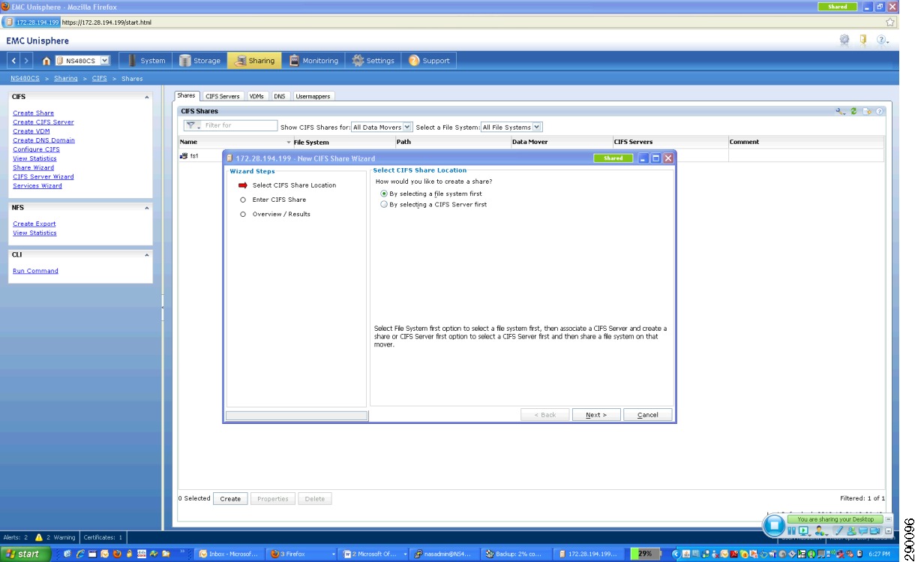Bookmark the page with the star icon

(890, 22)
